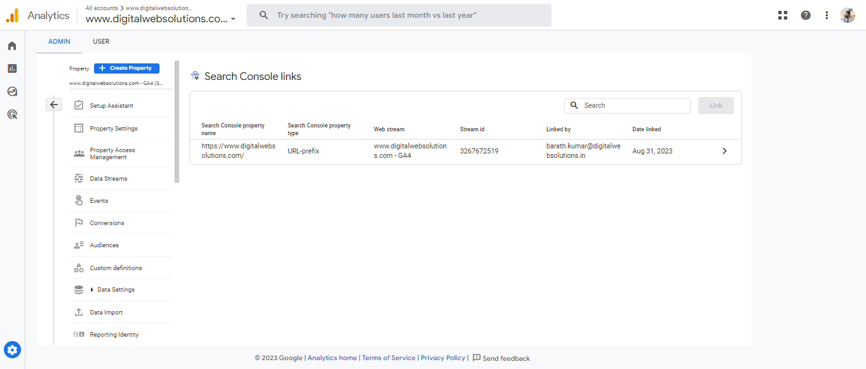Focus the top Analytics search field
This screenshot has width=866, height=369.
(x=399, y=15)
